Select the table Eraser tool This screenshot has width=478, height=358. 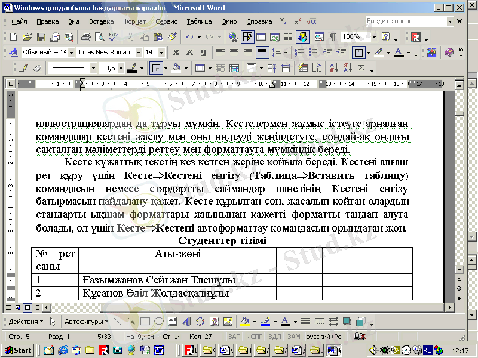tap(37, 68)
